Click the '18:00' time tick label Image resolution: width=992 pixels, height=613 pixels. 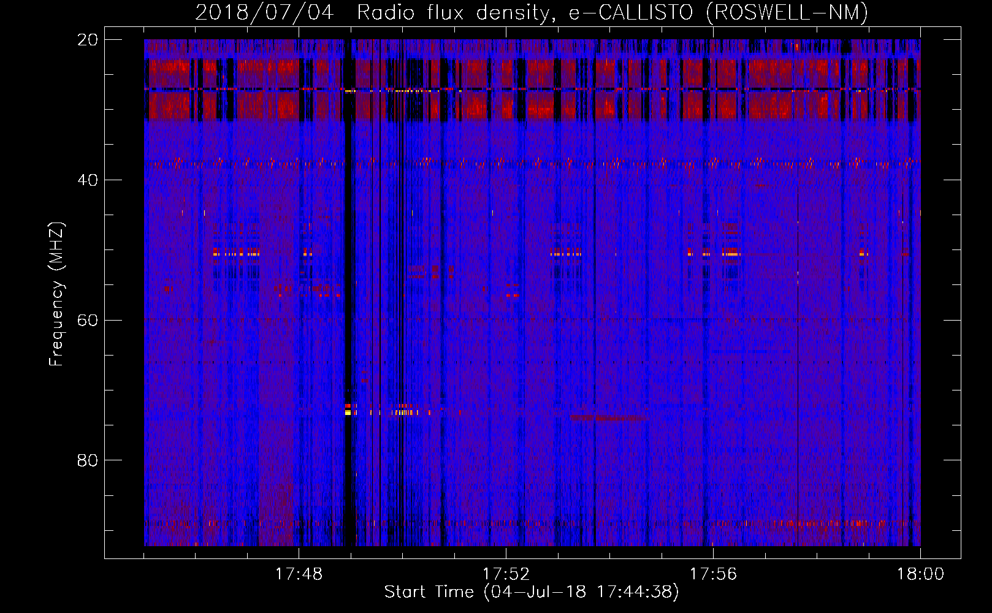pyautogui.click(x=920, y=574)
